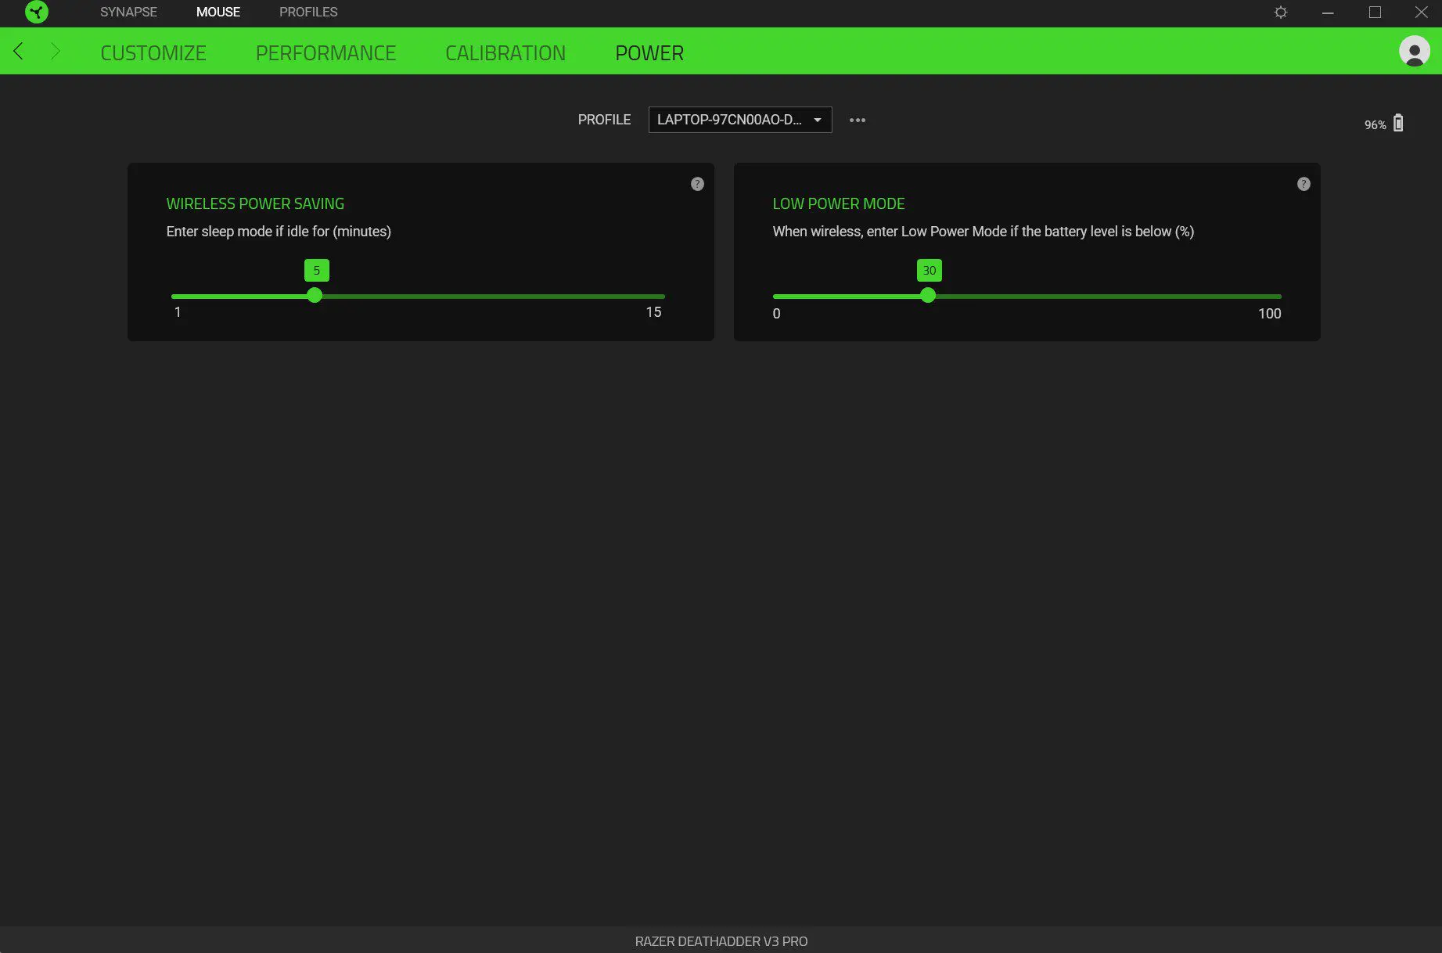Click the sleep mode idle slider handle
Screen dimensions: 1442x953
coord(315,296)
